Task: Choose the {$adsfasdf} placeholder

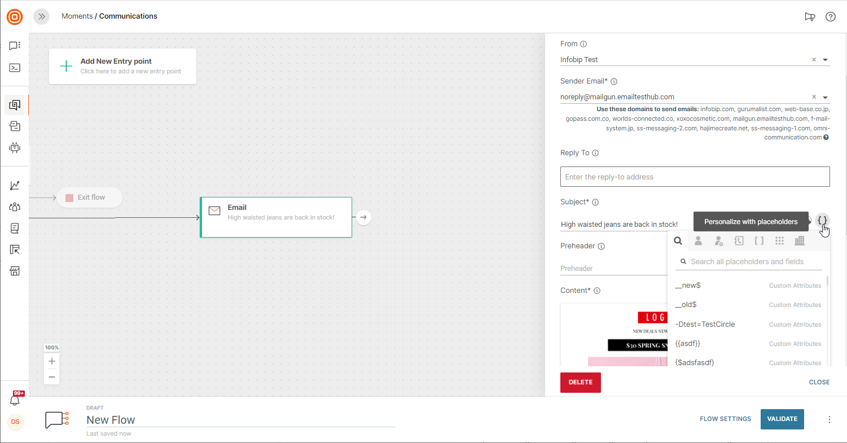Action: click(x=748, y=362)
